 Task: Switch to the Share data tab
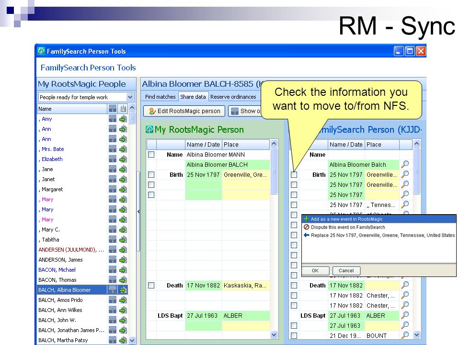click(193, 97)
